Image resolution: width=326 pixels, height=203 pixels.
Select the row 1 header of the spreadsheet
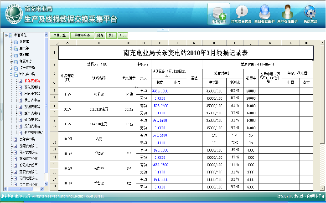click(x=55, y=53)
